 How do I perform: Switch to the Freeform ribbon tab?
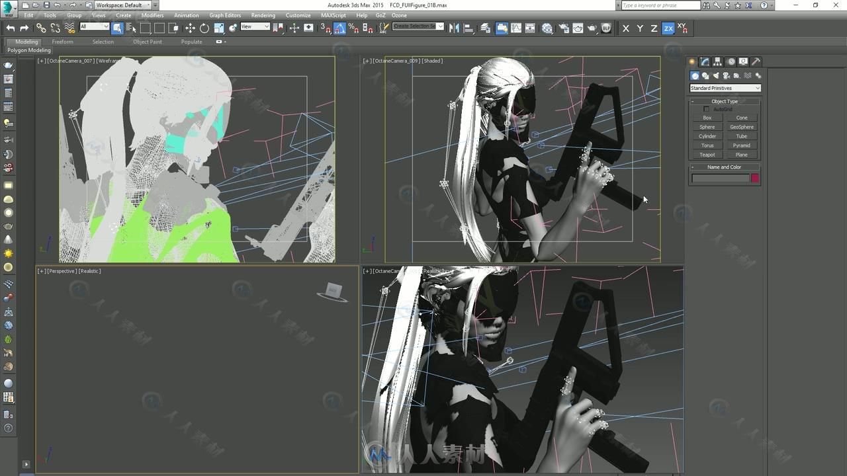(63, 42)
